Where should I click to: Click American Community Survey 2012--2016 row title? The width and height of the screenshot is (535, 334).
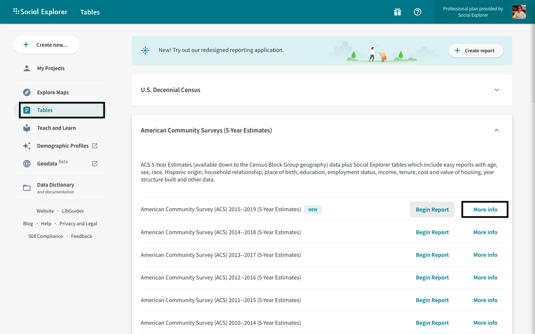pyautogui.click(x=221, y=277)
